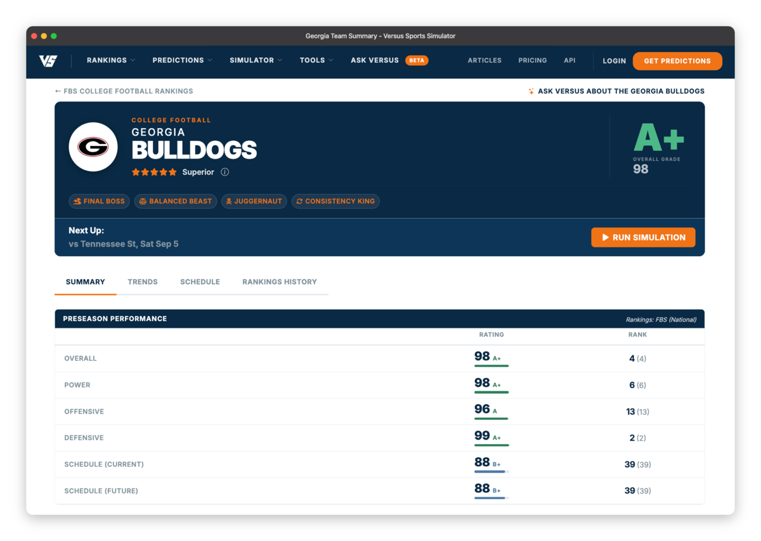Click the Versus VS logo icon

tap(48, 61)
